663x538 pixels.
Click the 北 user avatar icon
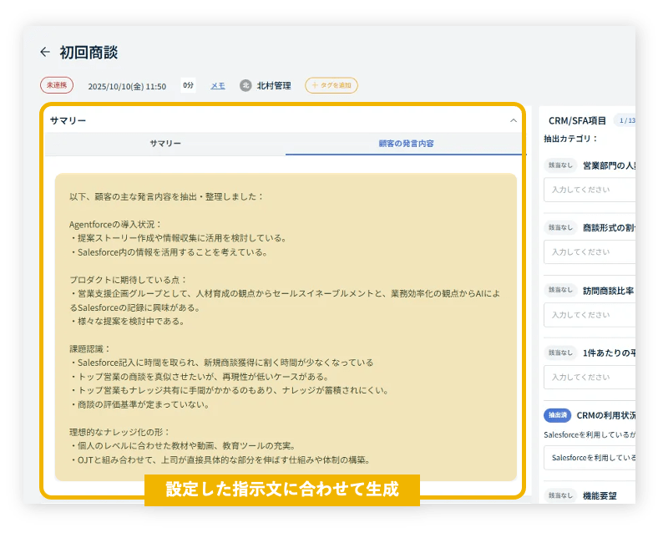245,85
